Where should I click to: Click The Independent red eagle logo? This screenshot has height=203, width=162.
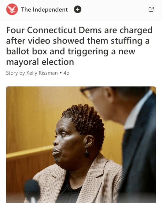coord(12,9)
